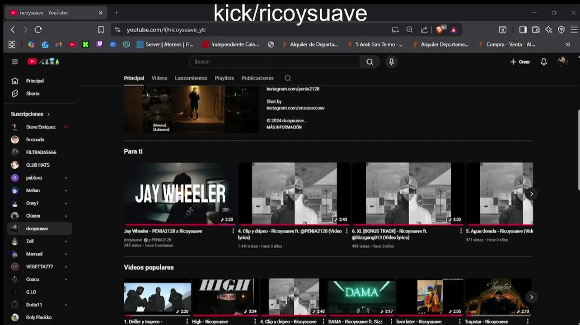Switch to the Playlists tab
The width and height of the screenshot is (580, 325).
coord(225,78)
